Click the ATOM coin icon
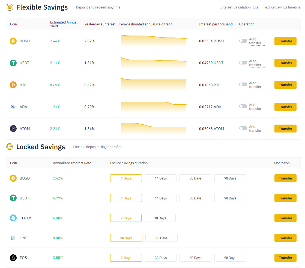The image size is (305, 268). coord(13,129)
